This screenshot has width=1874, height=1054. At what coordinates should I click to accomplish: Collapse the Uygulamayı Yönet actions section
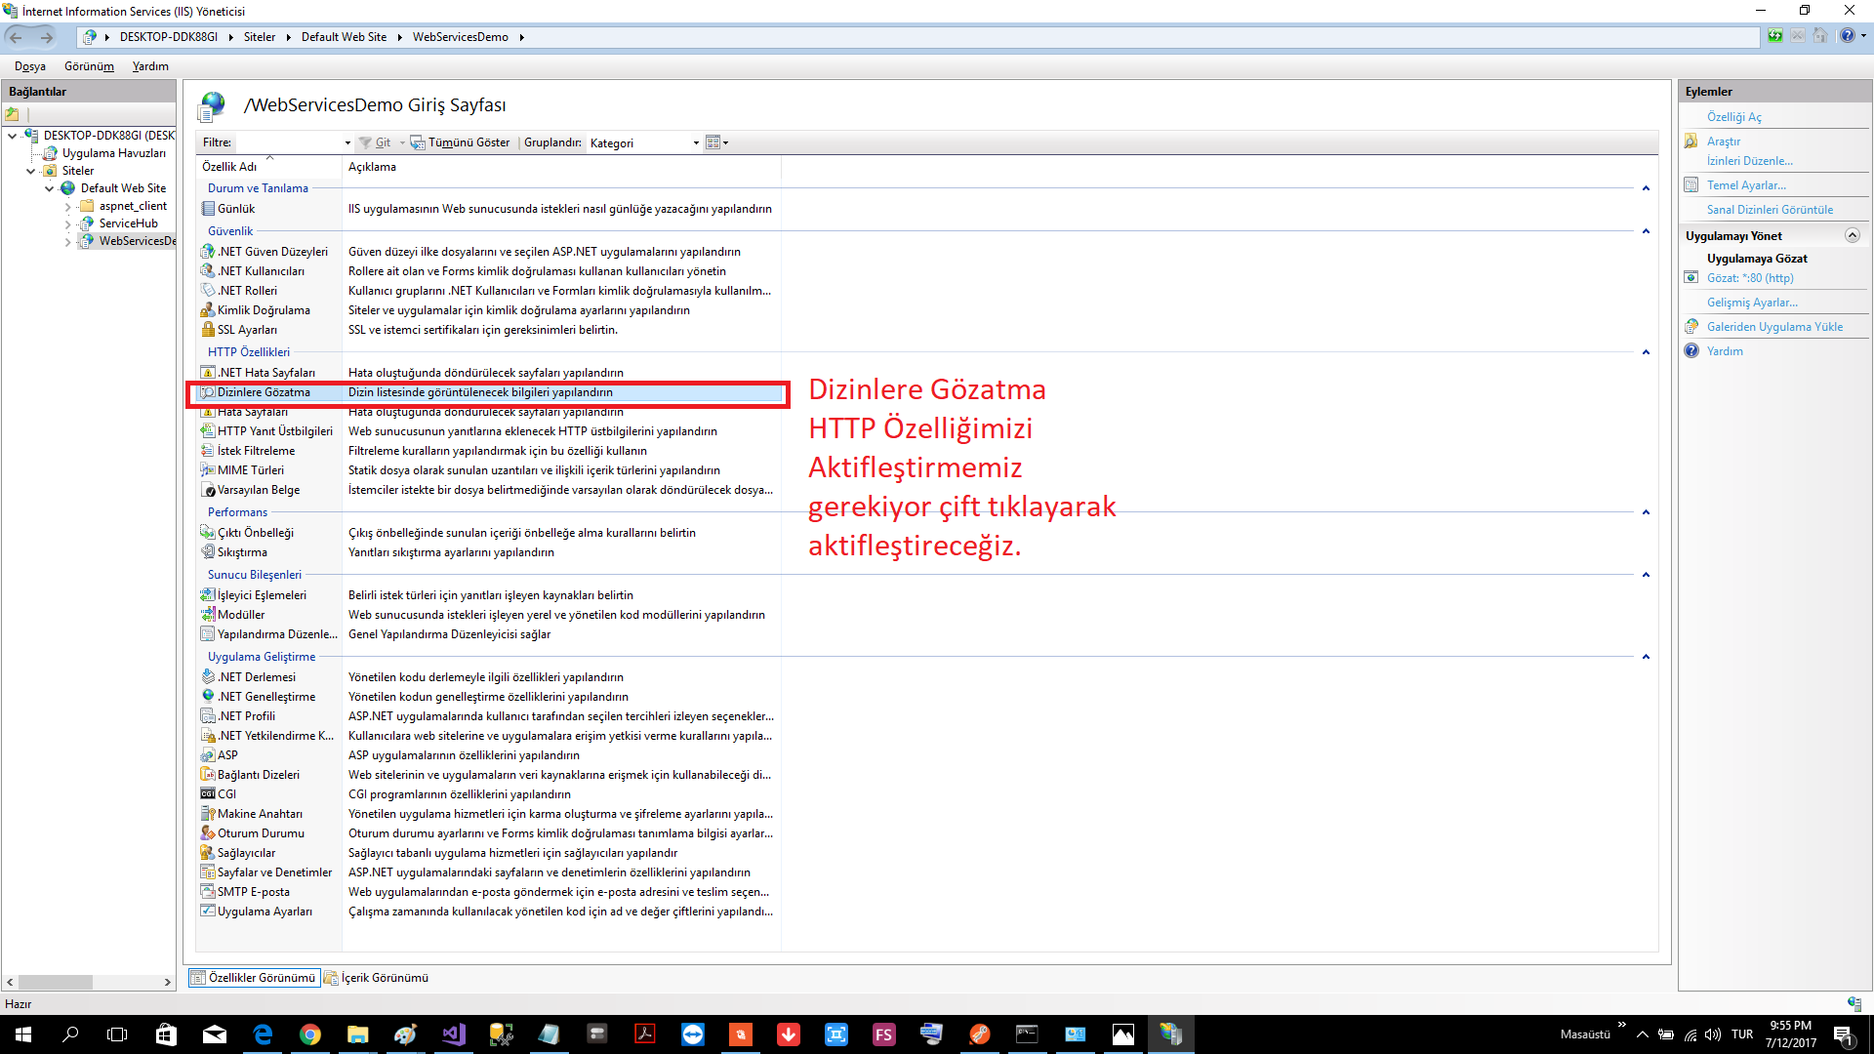1852,235
